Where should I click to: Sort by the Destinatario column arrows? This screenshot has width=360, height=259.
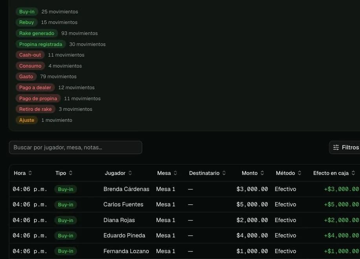click(224, 173)
